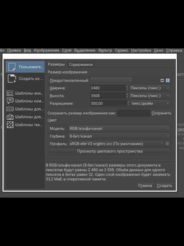Open the Глубина 8-бит/канал dropdown
The image size is (184, 246).
pos(119,136)
